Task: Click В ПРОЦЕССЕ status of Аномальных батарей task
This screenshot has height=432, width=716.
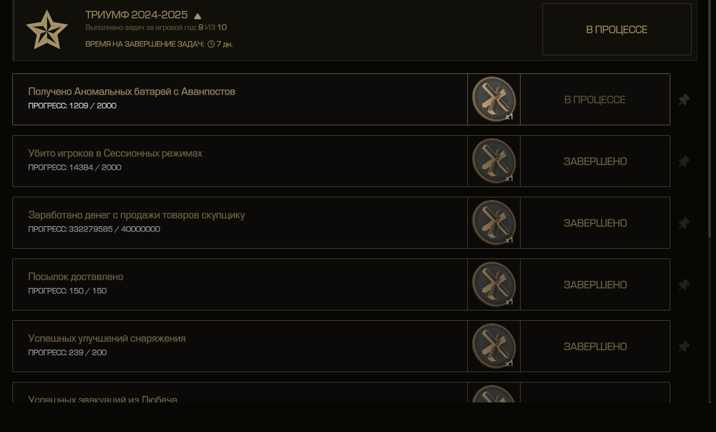Action: click(x=595, y=100)
